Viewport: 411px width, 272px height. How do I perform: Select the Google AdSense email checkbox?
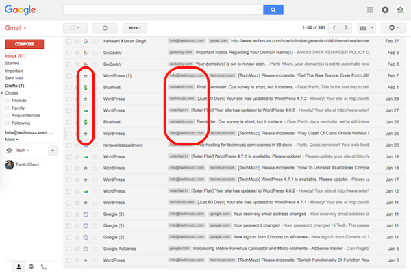tap(69, 249)
